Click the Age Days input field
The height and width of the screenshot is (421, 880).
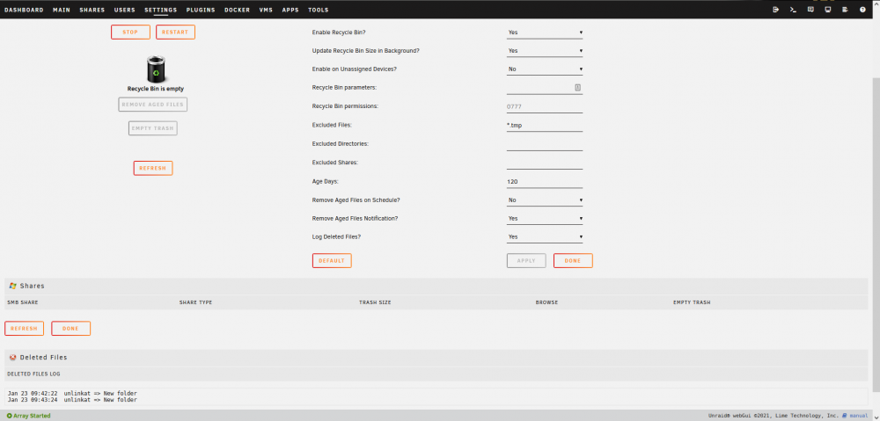545,182
